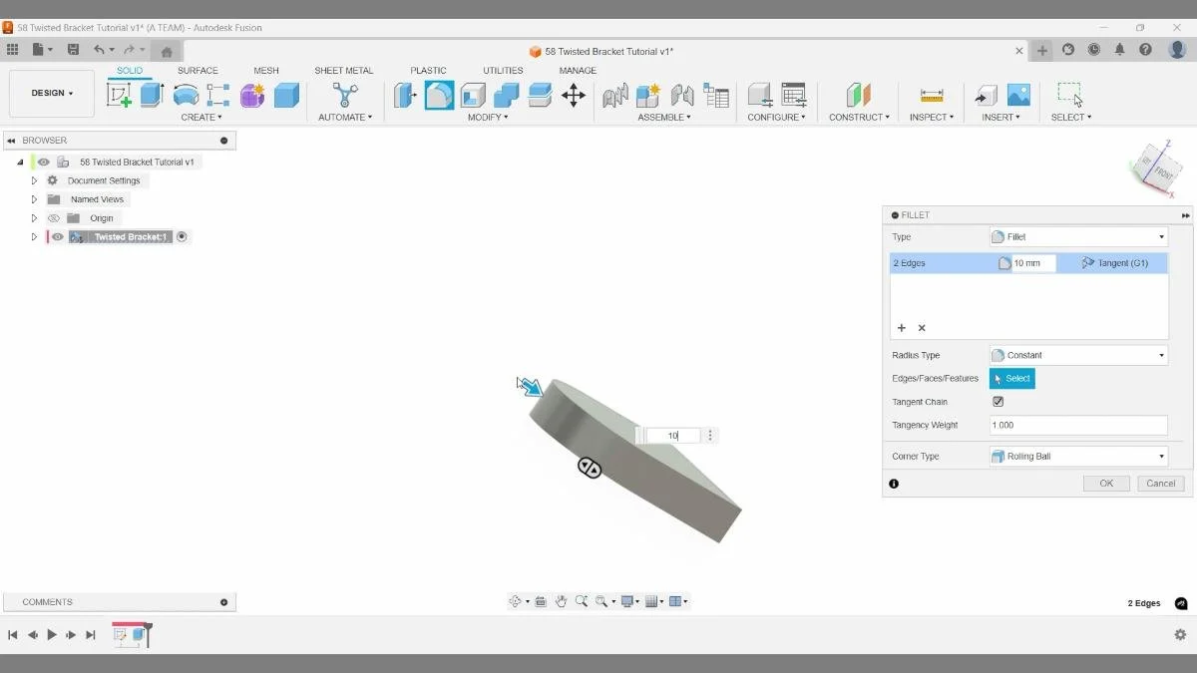This screenshot has height=673, width=1197.
Task: Toggle visibility of Twisted Bracket:1 component
Action: pyautogui.click(x=57, y=236)
